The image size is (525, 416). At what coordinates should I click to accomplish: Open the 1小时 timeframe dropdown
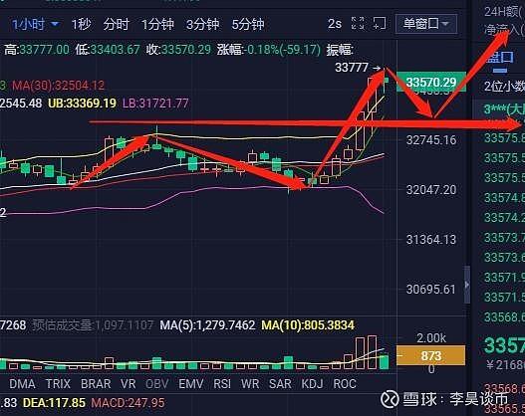pos(36,25)
